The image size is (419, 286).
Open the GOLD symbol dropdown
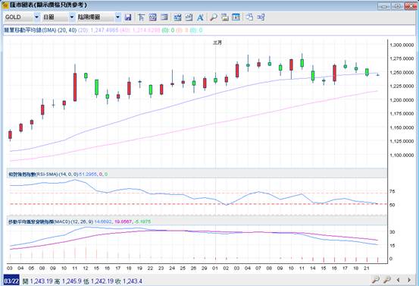tap(37, 17)
